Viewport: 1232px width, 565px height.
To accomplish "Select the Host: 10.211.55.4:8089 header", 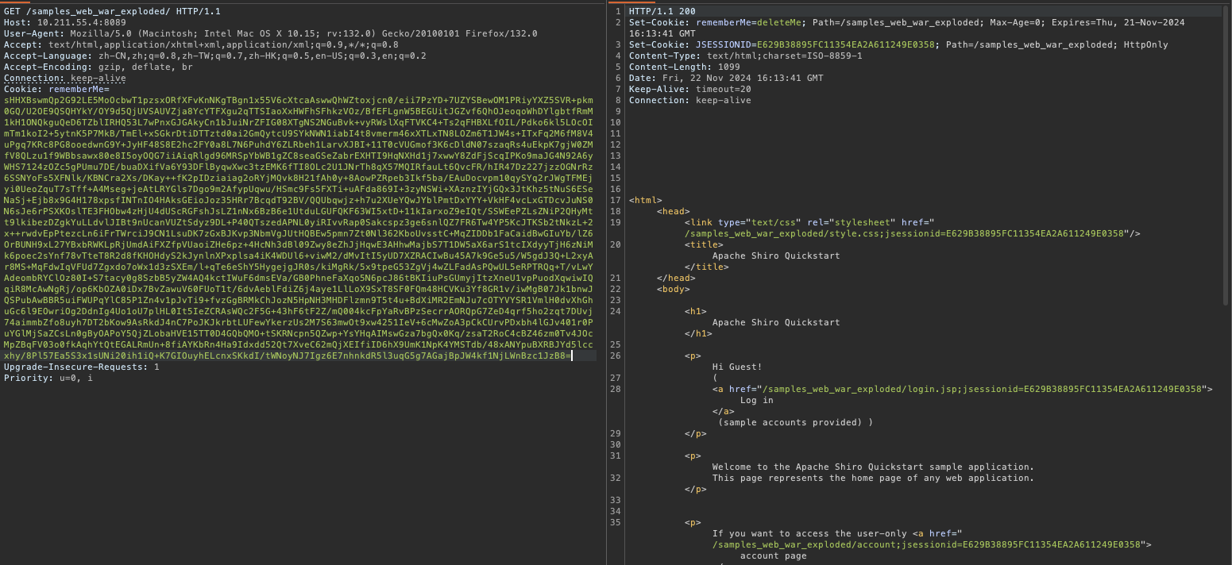I will tap(64, 22).
